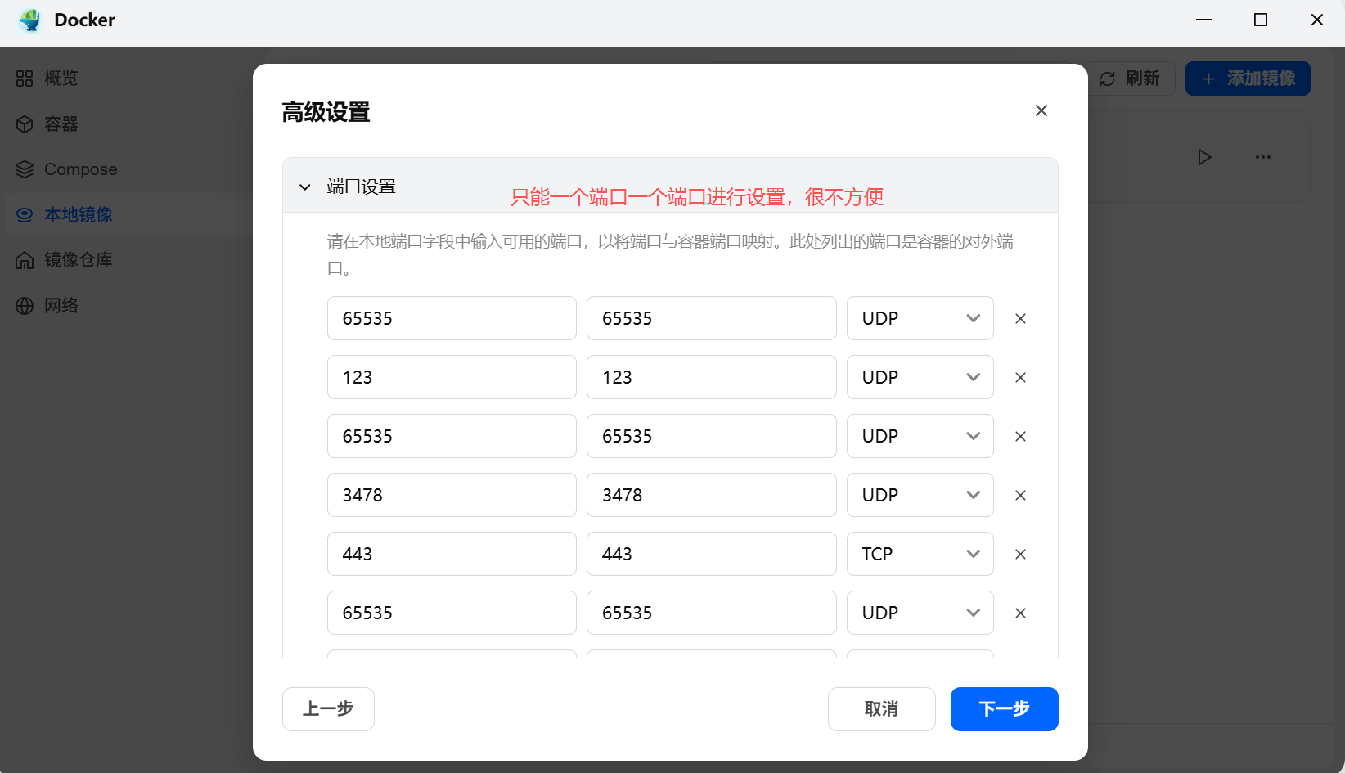The height and width of the screenshot is (773, 1345).
Task: Delete the 123 port mapping row
Action: tap(1020, 377)
